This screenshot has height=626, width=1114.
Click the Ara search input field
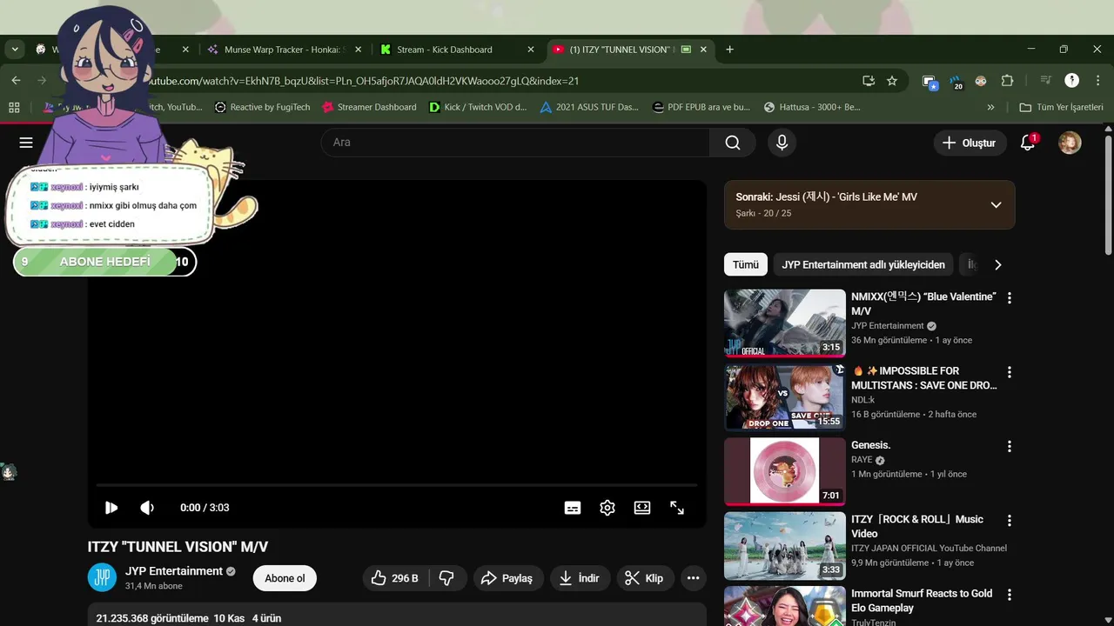(x=515, y=143)
